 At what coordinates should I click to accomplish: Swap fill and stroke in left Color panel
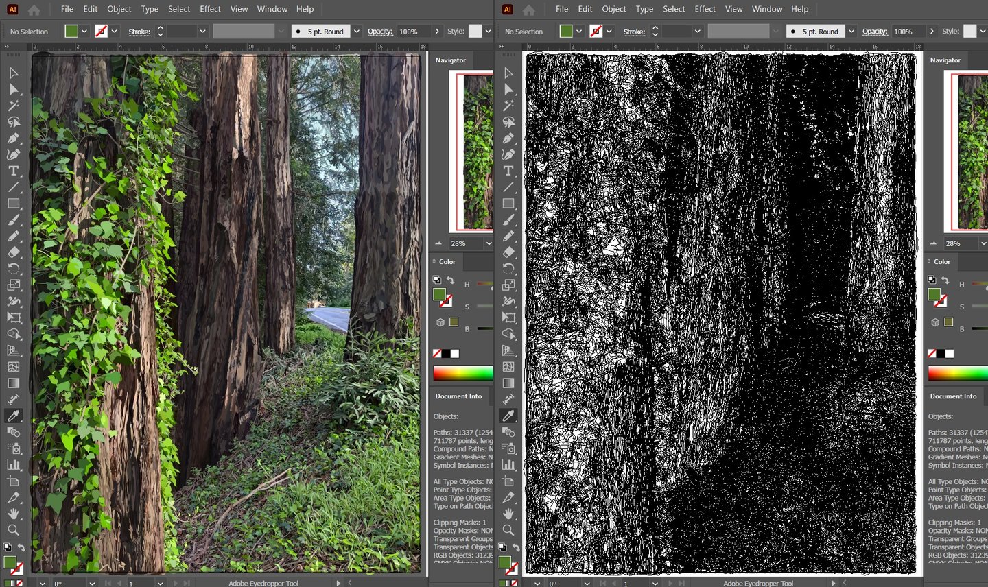[450, 280]
